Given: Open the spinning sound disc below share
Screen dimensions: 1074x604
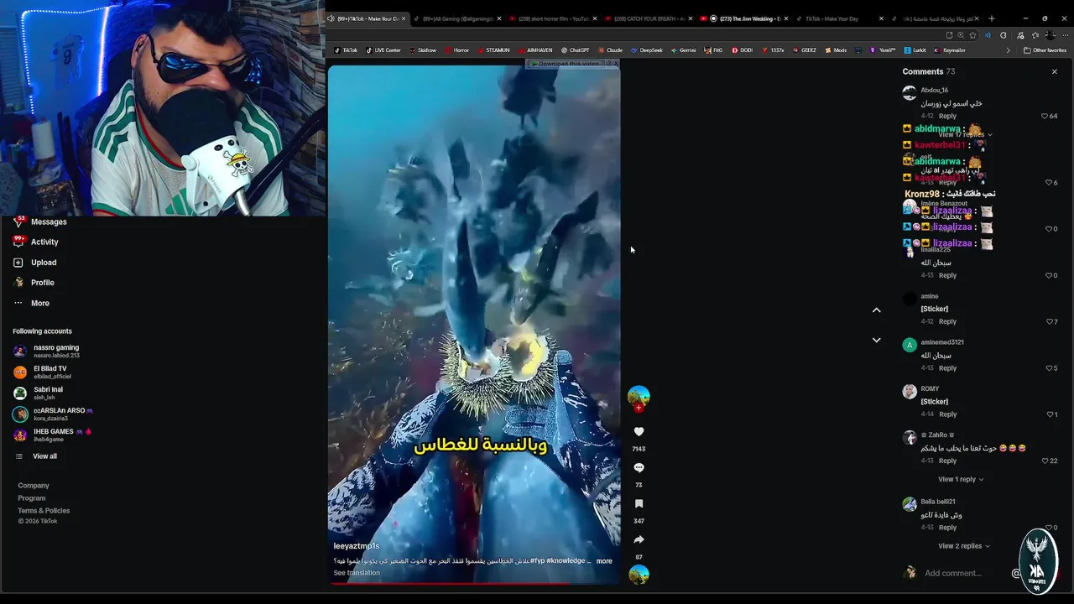Looking at the screenshot, I should point(639,575).
